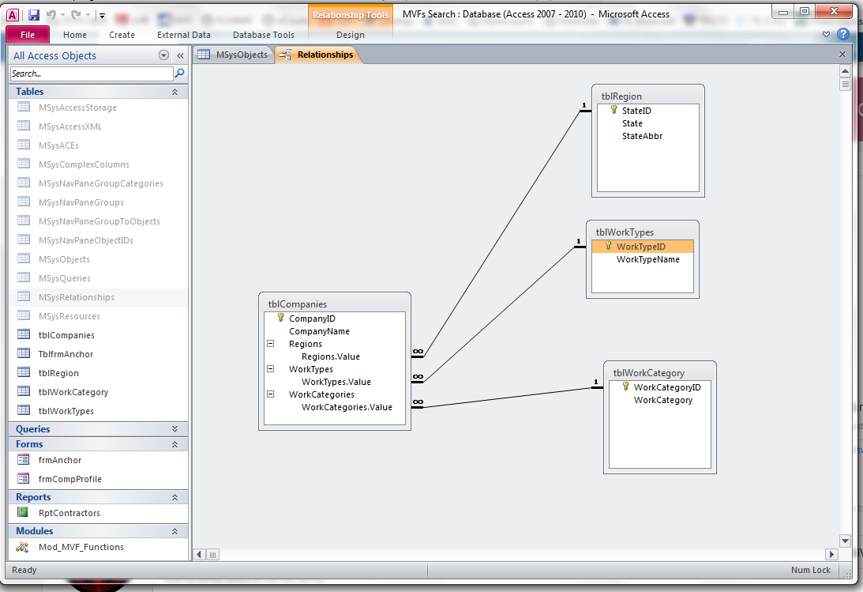
Task: Click the Access application icon in title bar
Action: pos(13,15)
